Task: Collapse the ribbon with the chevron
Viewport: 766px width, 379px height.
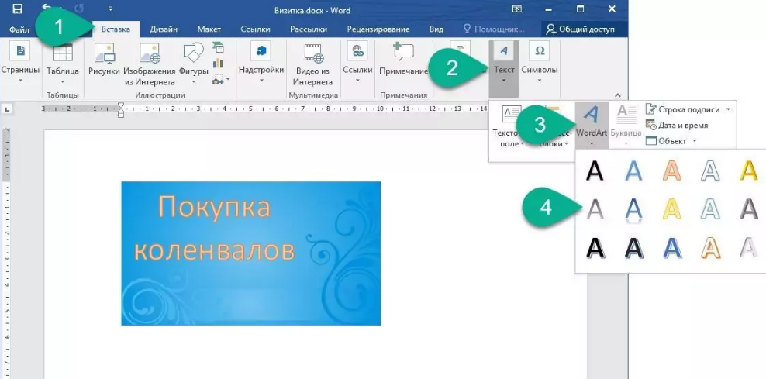Action: tap(617, 96)
